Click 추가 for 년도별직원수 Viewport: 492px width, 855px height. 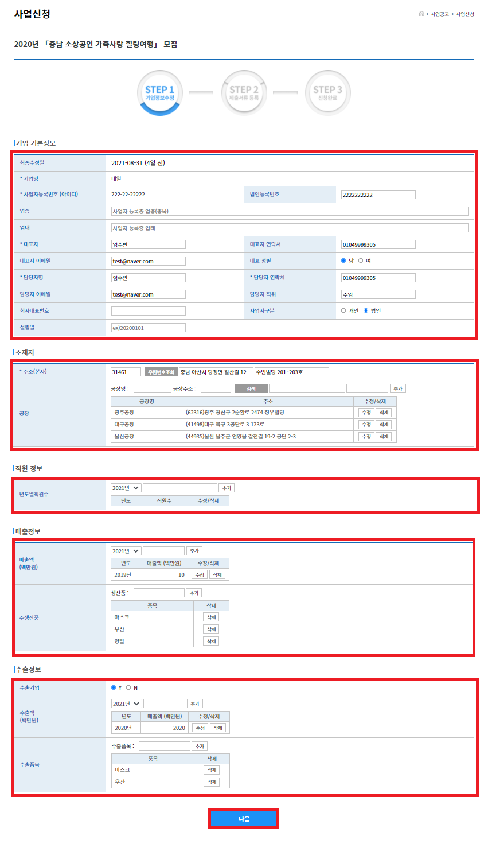pyautogui.click(x=227, y=488)
